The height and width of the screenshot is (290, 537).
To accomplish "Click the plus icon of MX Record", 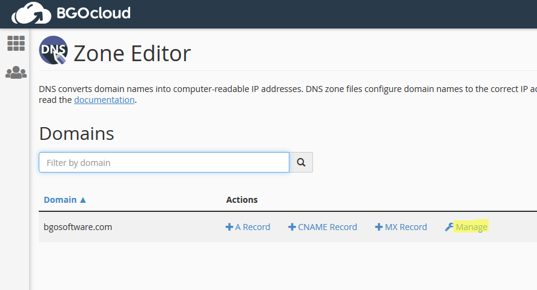I will [x=379, y=227].
